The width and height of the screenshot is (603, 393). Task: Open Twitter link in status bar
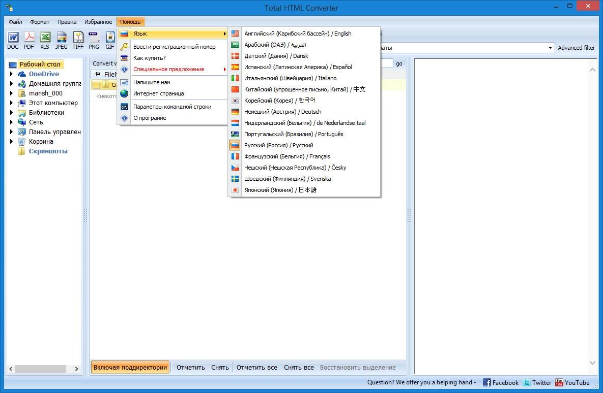click(537, 383)
